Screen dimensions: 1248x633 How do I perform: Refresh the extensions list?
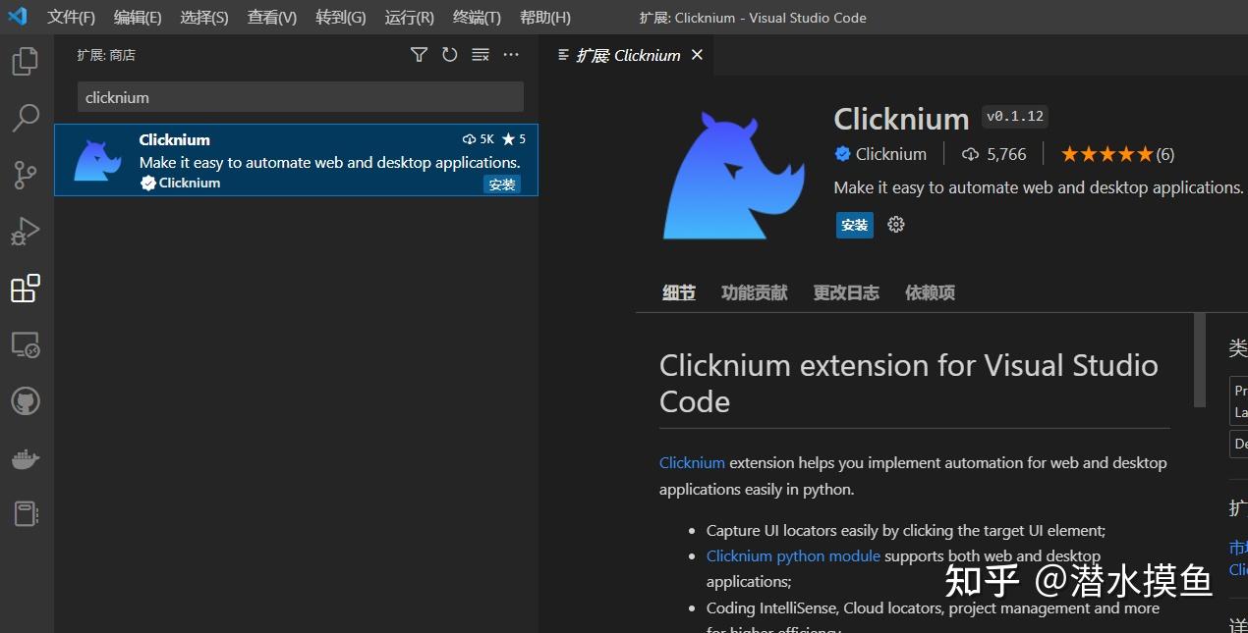(449, 55)
